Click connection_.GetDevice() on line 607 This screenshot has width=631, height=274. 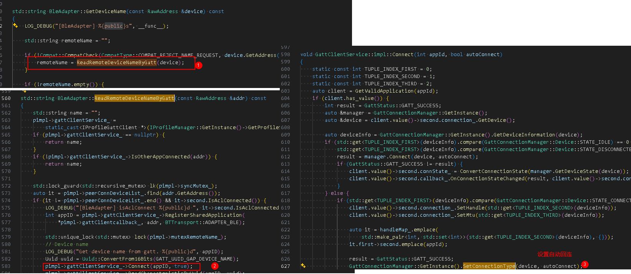(477, 120)
